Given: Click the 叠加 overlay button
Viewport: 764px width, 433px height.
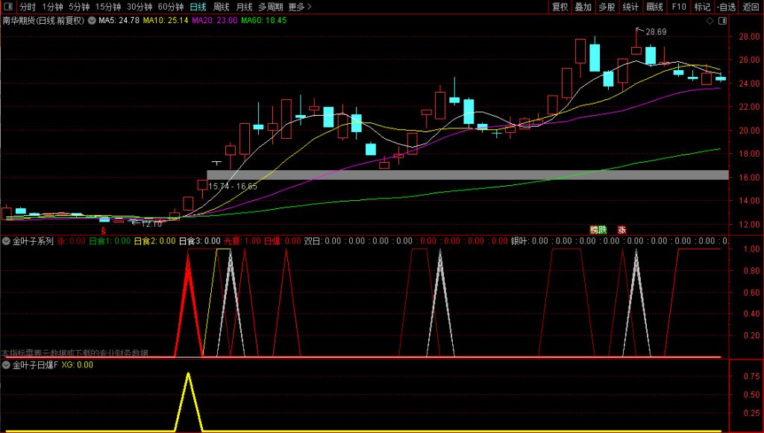Looking at the screenshot, I should point(583,7).
